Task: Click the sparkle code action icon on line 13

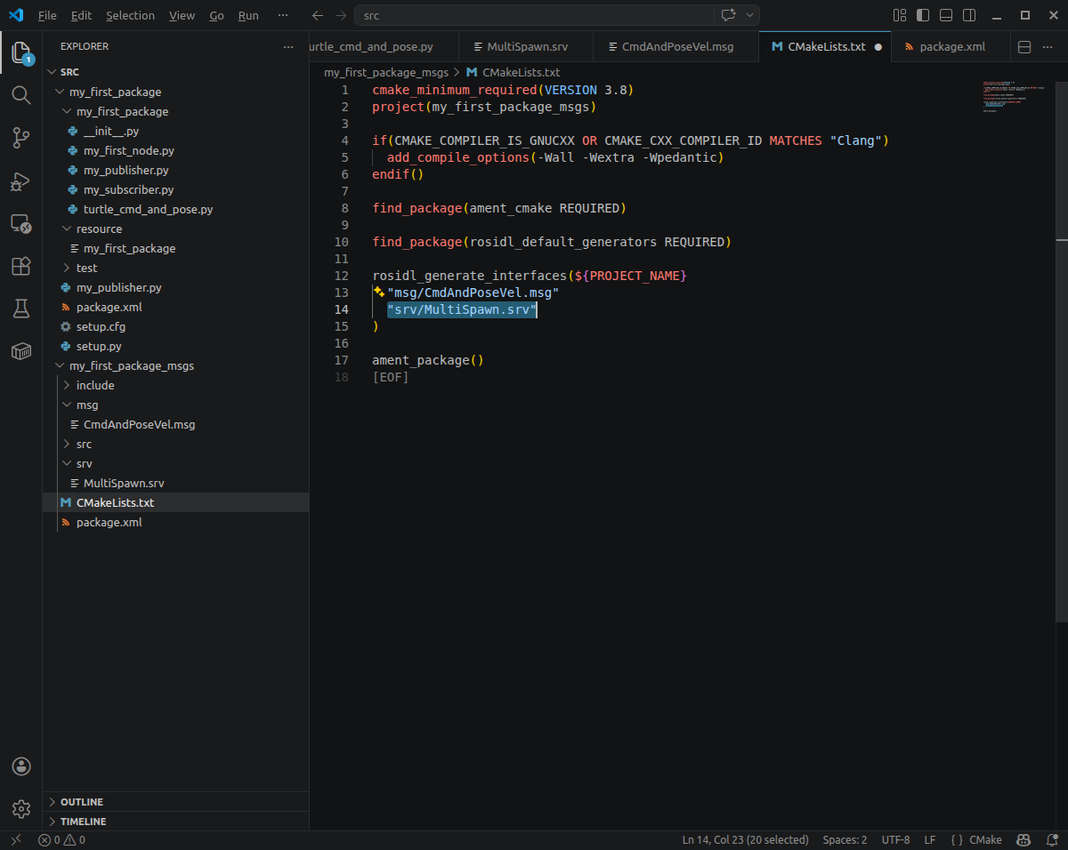Action: pyautogui.click(x=378, y=292)
